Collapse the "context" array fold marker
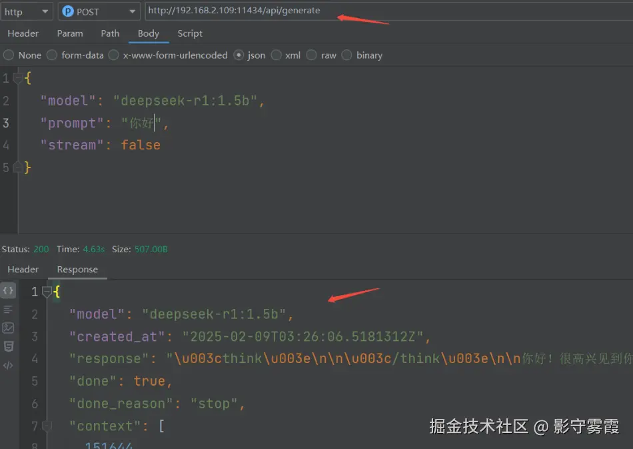The width and height of the screenshot is (633, 449). [47, 426]
